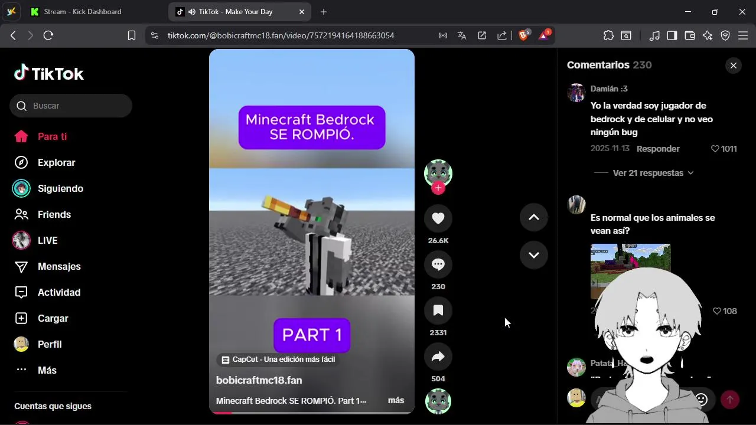The height and width of the screenshot is (425, 756).
Task: Go to Siguiendo feed
Action: tap(48, 188)
